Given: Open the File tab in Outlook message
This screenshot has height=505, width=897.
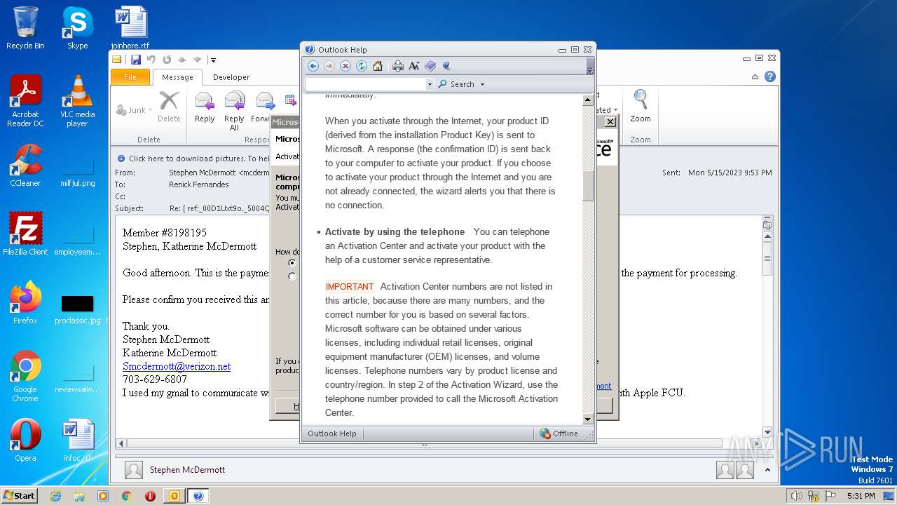Looking at the screenshot, I should pos(130,77).
